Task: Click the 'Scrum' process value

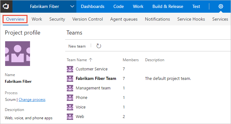Action: pyautogui.click(x=10, y=100)
